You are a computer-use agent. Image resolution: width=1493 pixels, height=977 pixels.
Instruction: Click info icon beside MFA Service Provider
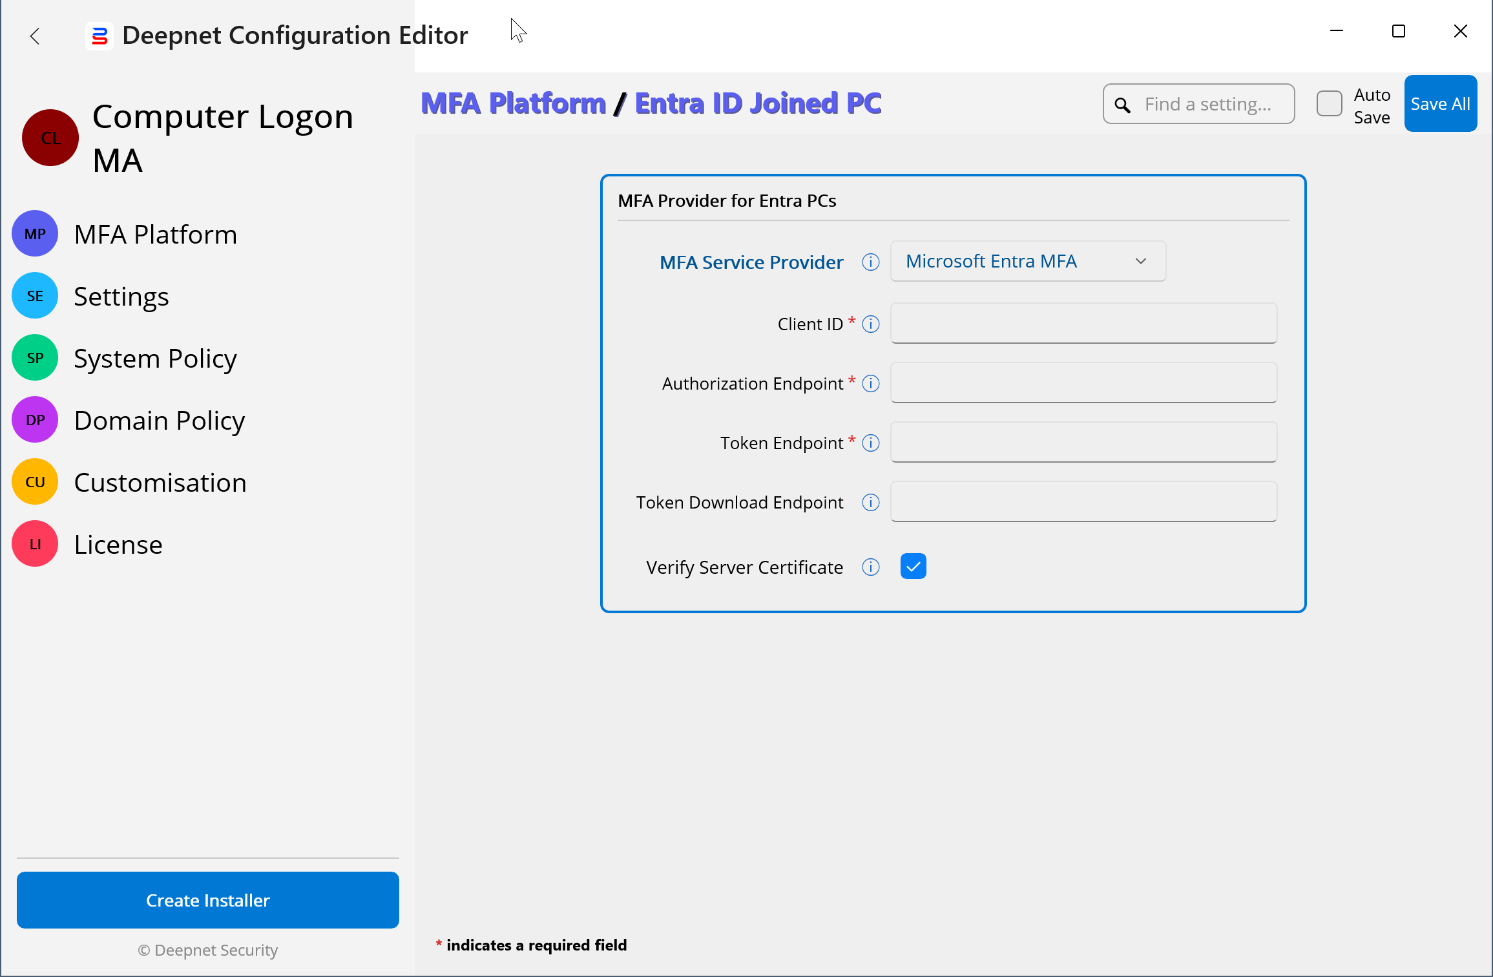870,262
